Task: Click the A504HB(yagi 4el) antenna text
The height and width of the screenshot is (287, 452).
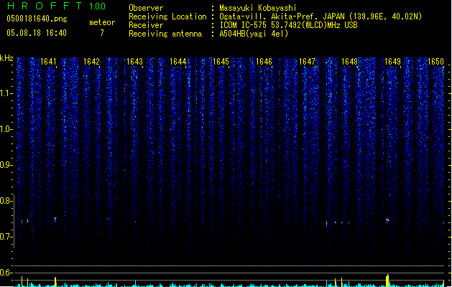Action: [x=254, y=34]
